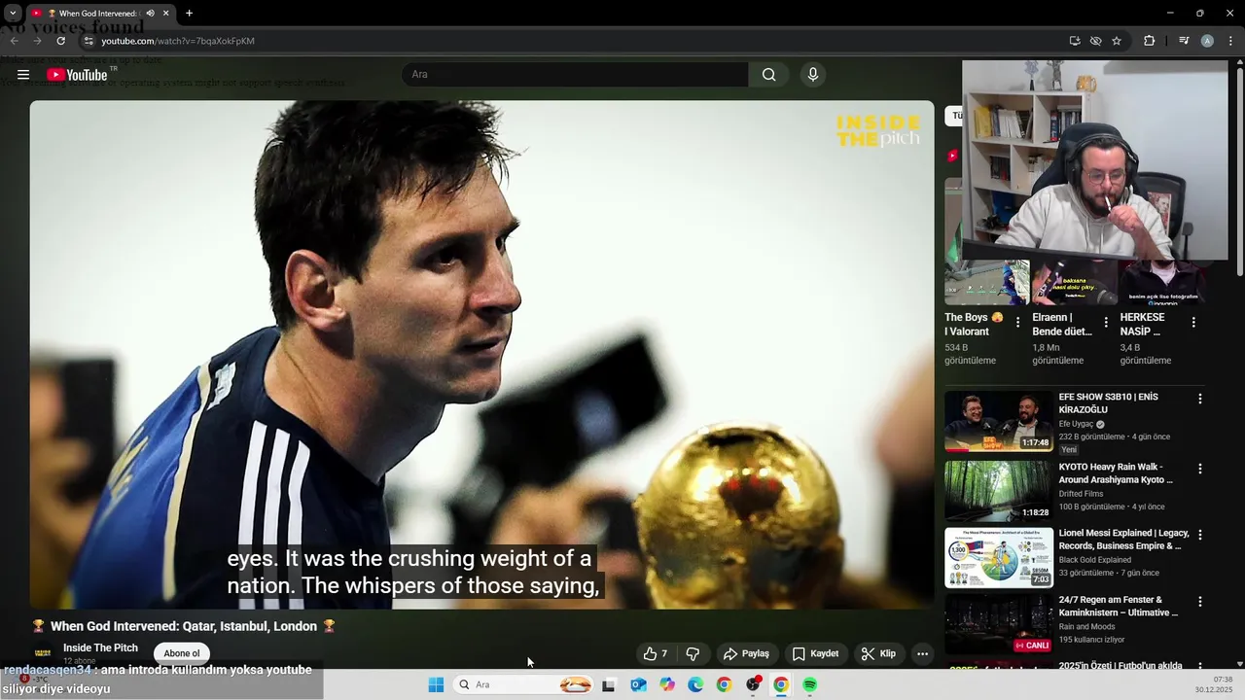Image resolution: width=1245 pixels, height=700 pixels.
Task: Go back in browser history
Action: coord(14,41)
